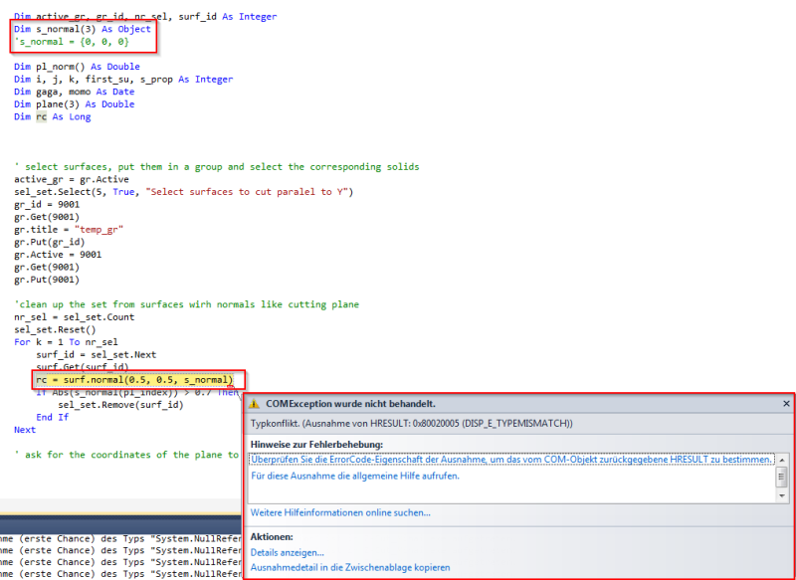Viewport: 796px width, 580px height.
Task: Click the line 'gr.Put(9001)'
Action: pos(47,280)
